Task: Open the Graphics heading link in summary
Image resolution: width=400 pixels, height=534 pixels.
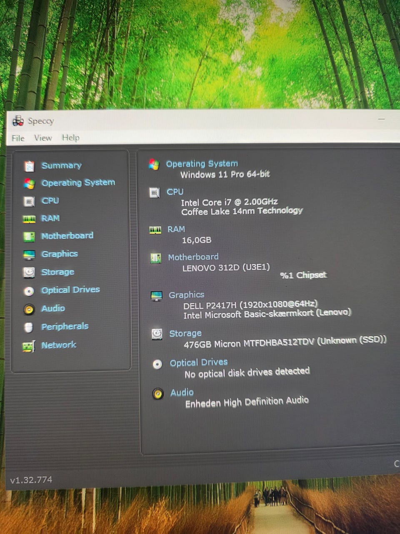Action: pos(186,295)
